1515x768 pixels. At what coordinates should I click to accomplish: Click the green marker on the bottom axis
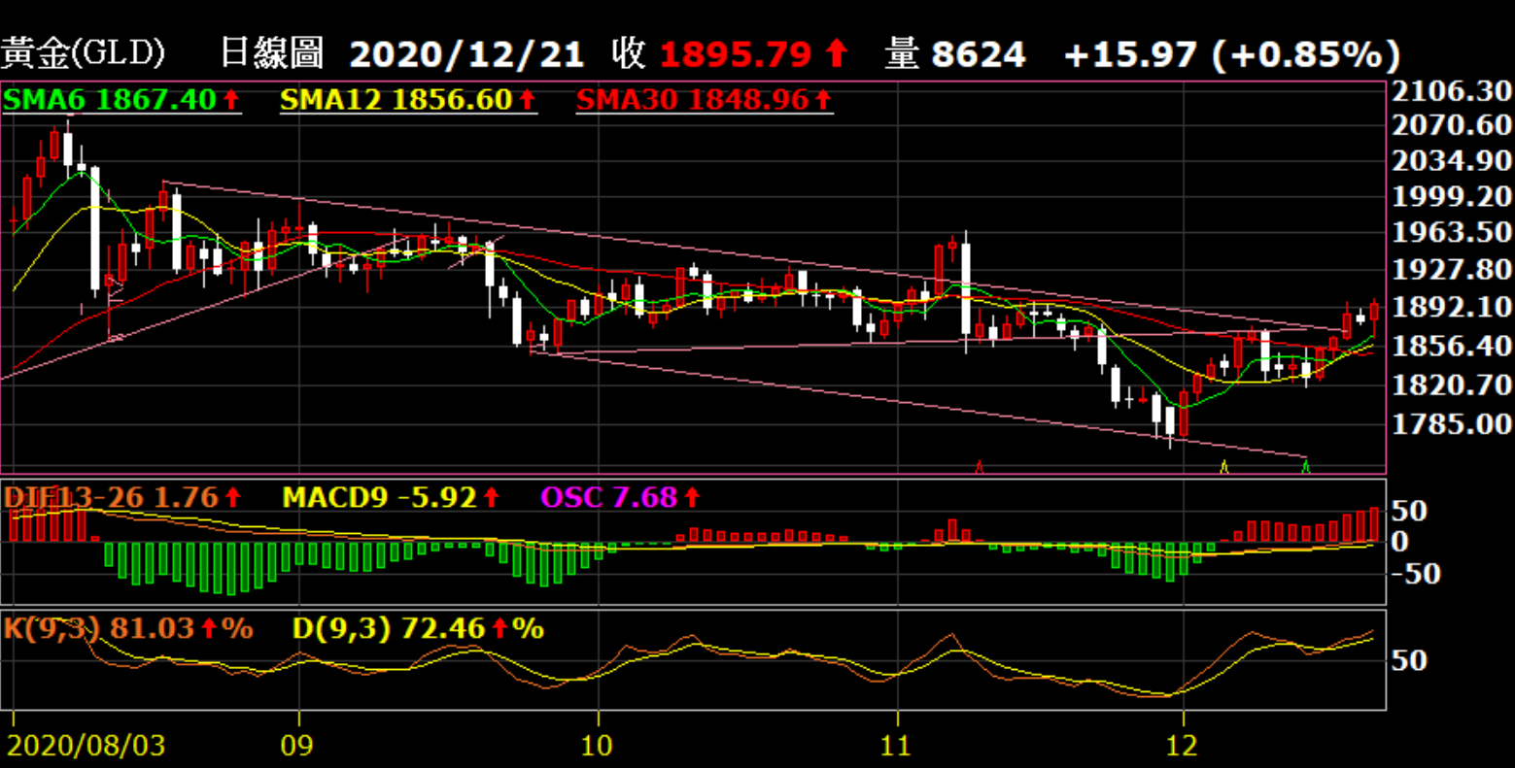1306,467
